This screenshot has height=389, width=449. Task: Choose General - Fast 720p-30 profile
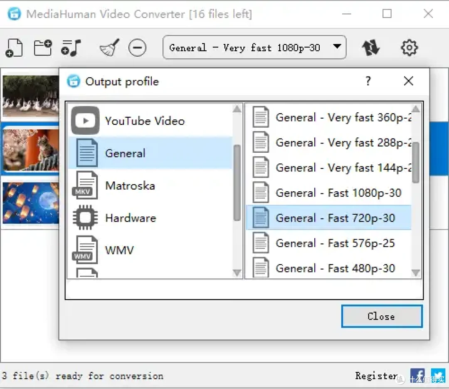click(329, 218)
